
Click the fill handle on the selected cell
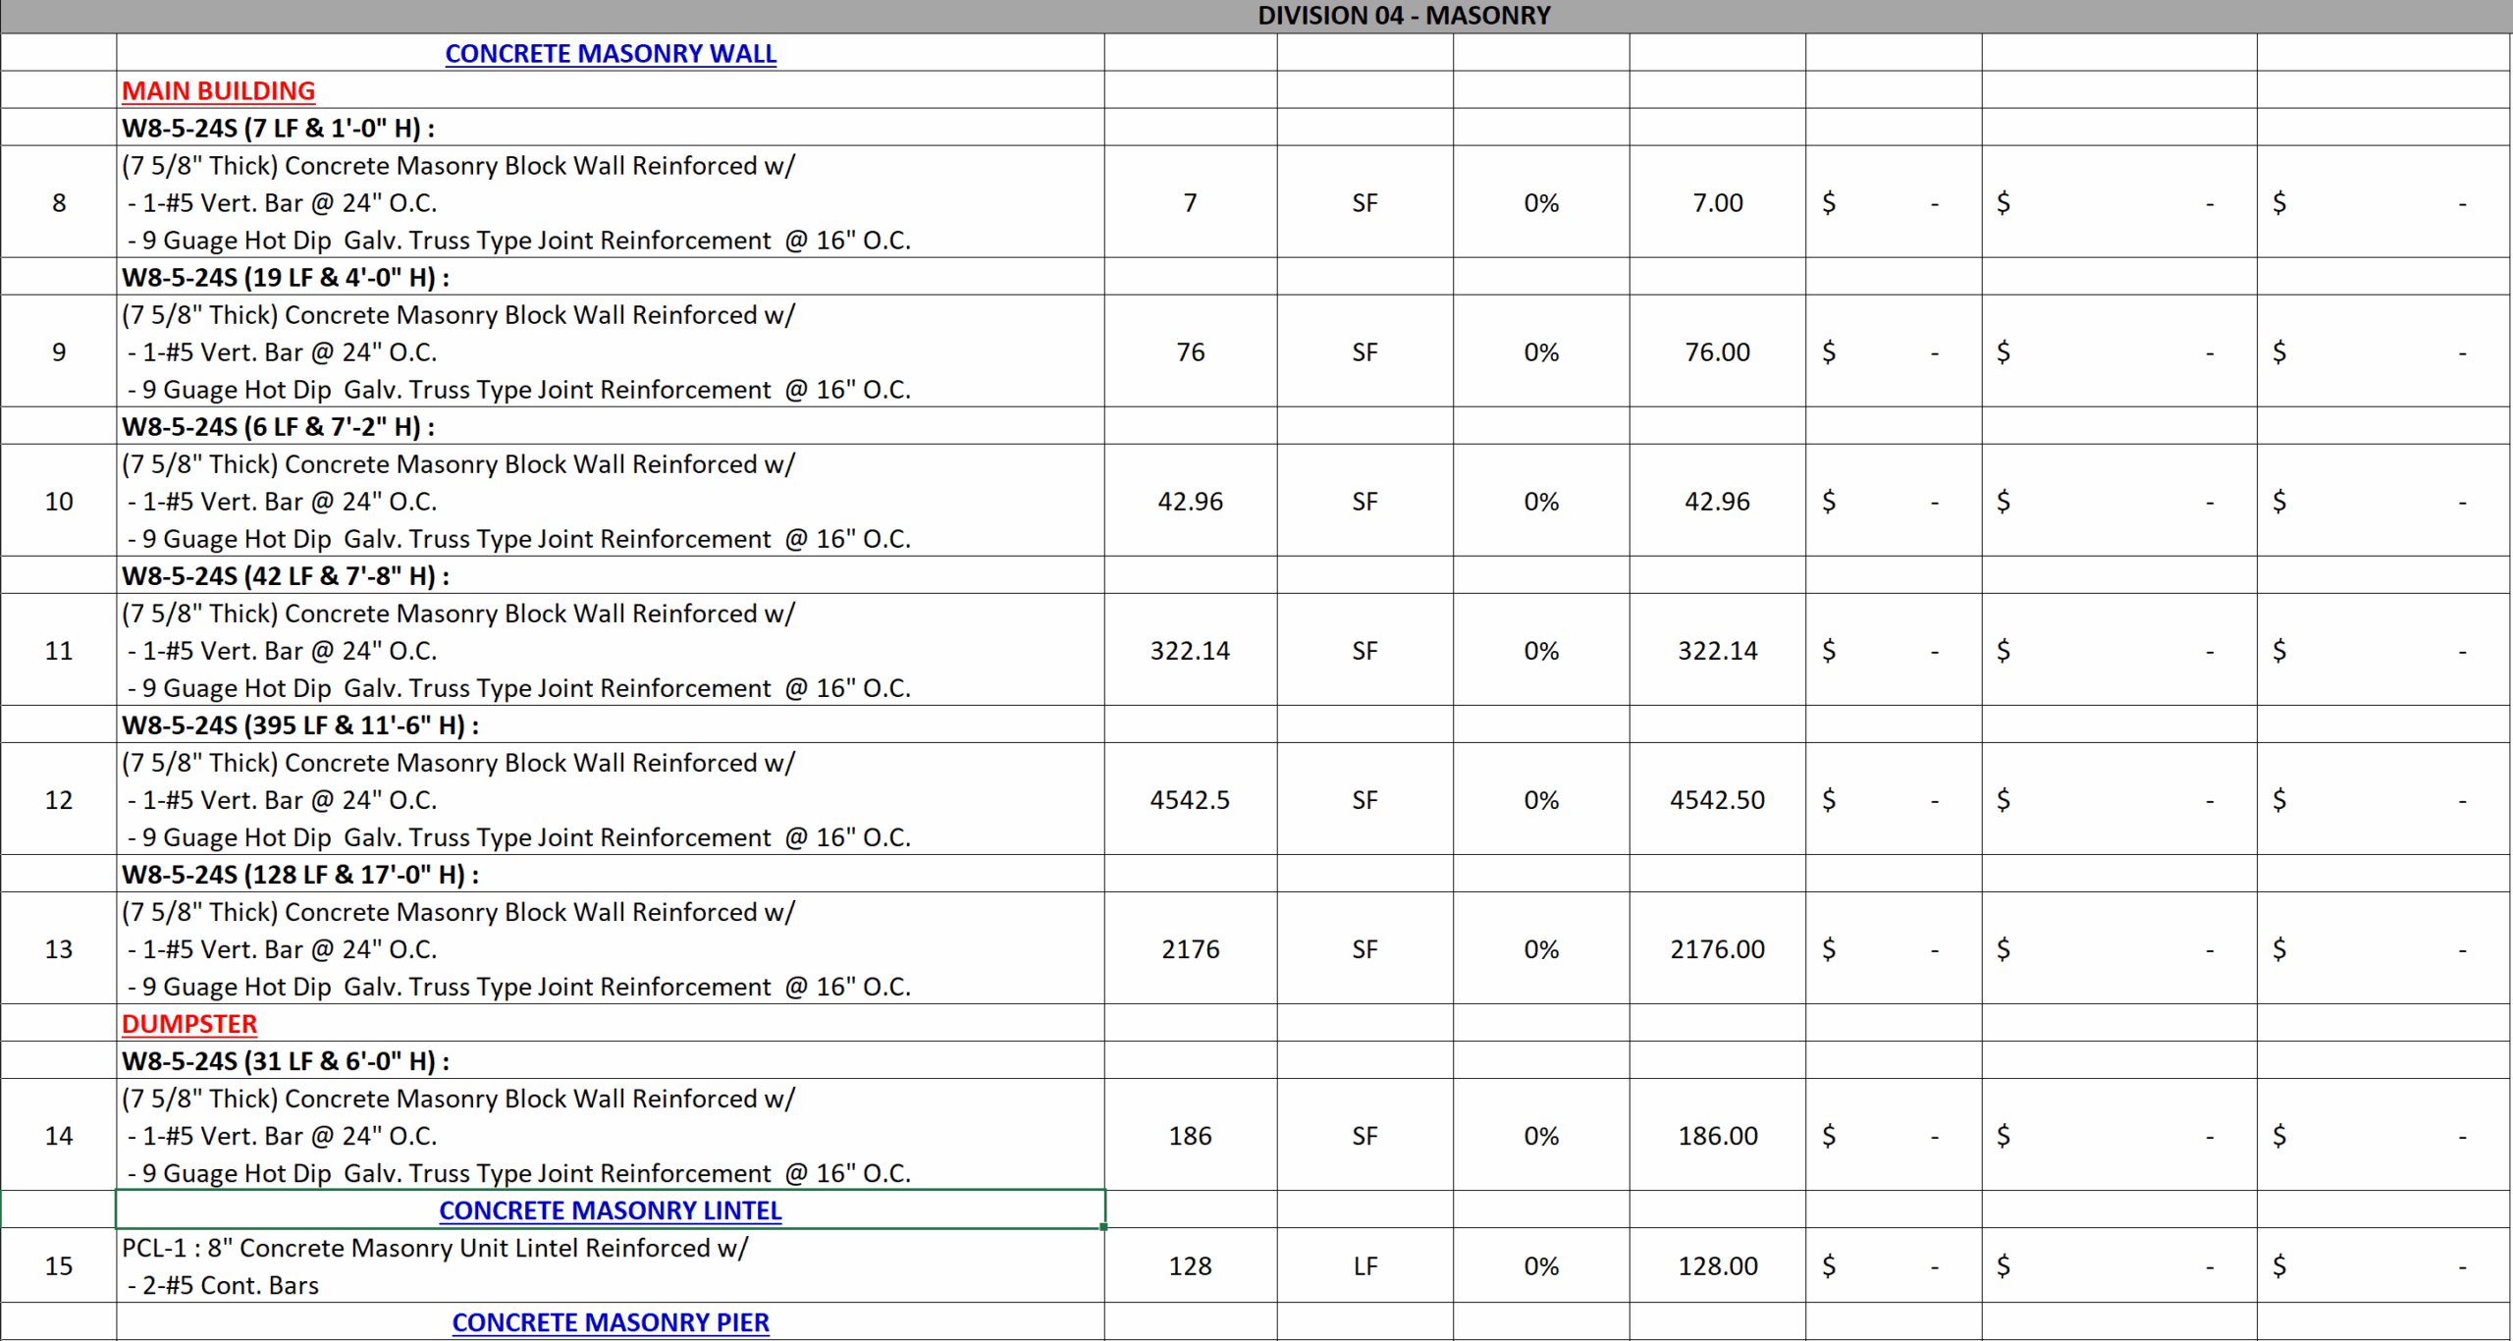point(1104,1228)
